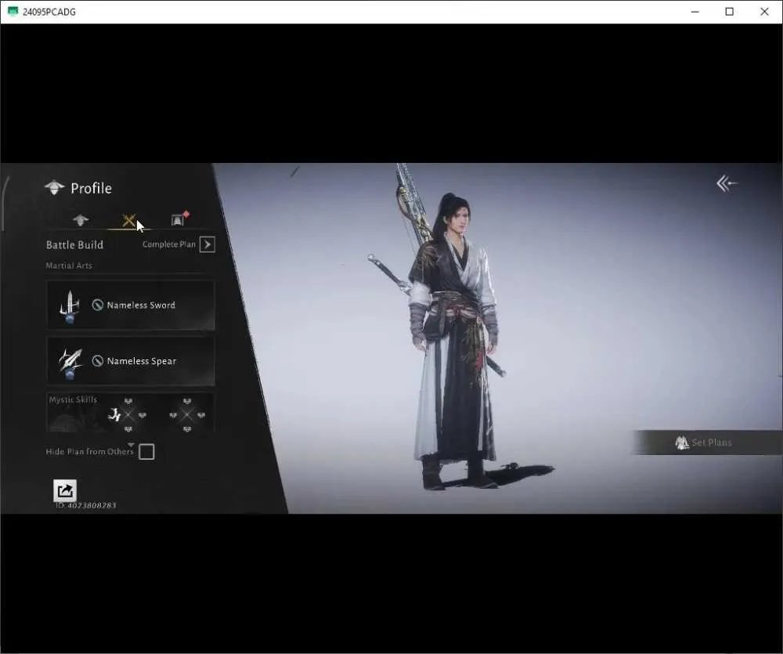Tick the Hide Plan from Others checkbox
Screen dimensions: 783x654
tap(146, 452)
